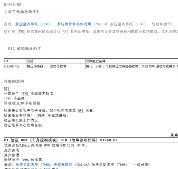Click the cell starting 当 1、2 或 3 个轮胎压力传感器故障

point(132,66)
